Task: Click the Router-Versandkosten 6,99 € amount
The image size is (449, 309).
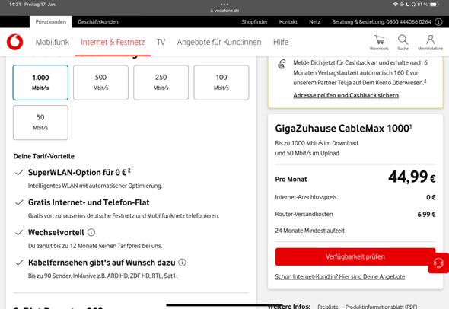Action: [x=426, y=214]
